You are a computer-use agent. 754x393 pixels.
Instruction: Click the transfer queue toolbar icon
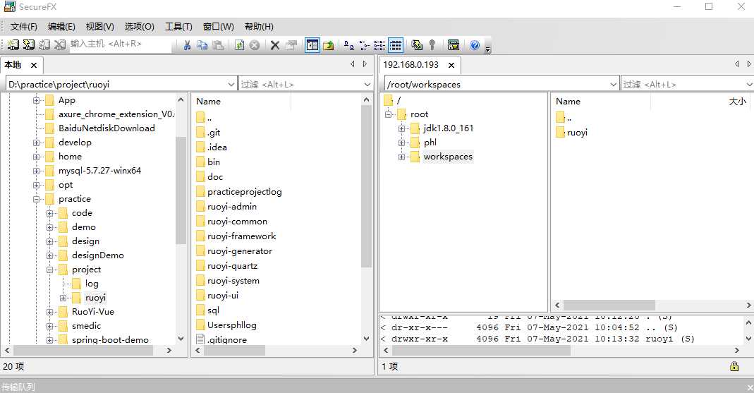453,45
